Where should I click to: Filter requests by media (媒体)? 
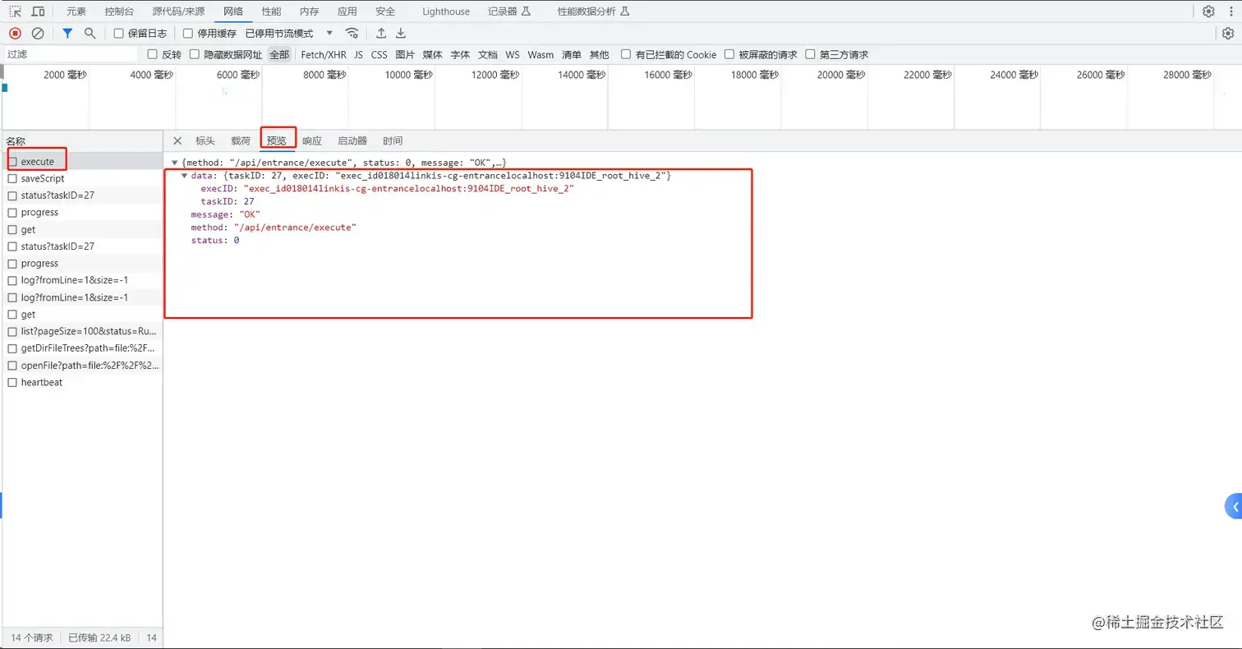tap(433, 54)
